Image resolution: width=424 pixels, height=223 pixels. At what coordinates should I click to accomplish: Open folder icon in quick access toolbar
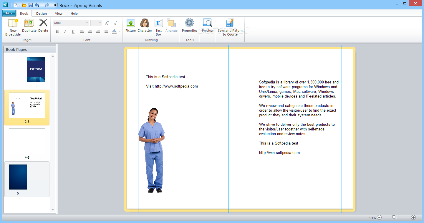tap(24, 5)
